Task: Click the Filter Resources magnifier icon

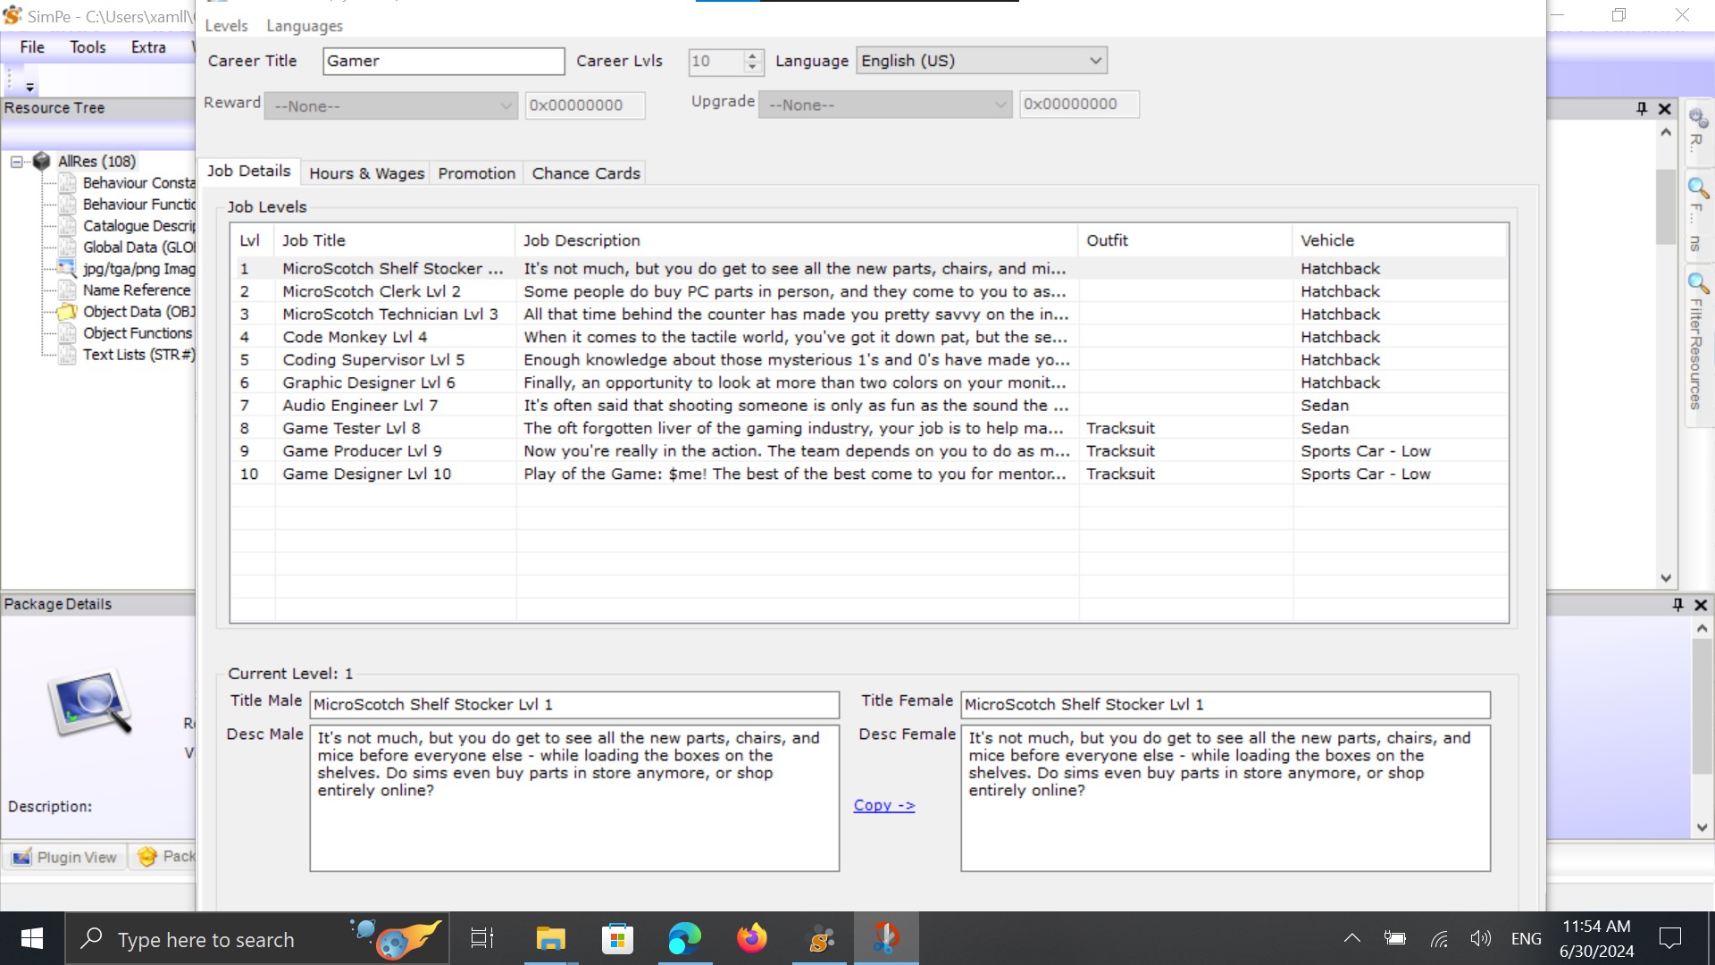Action: [1698, 284]
